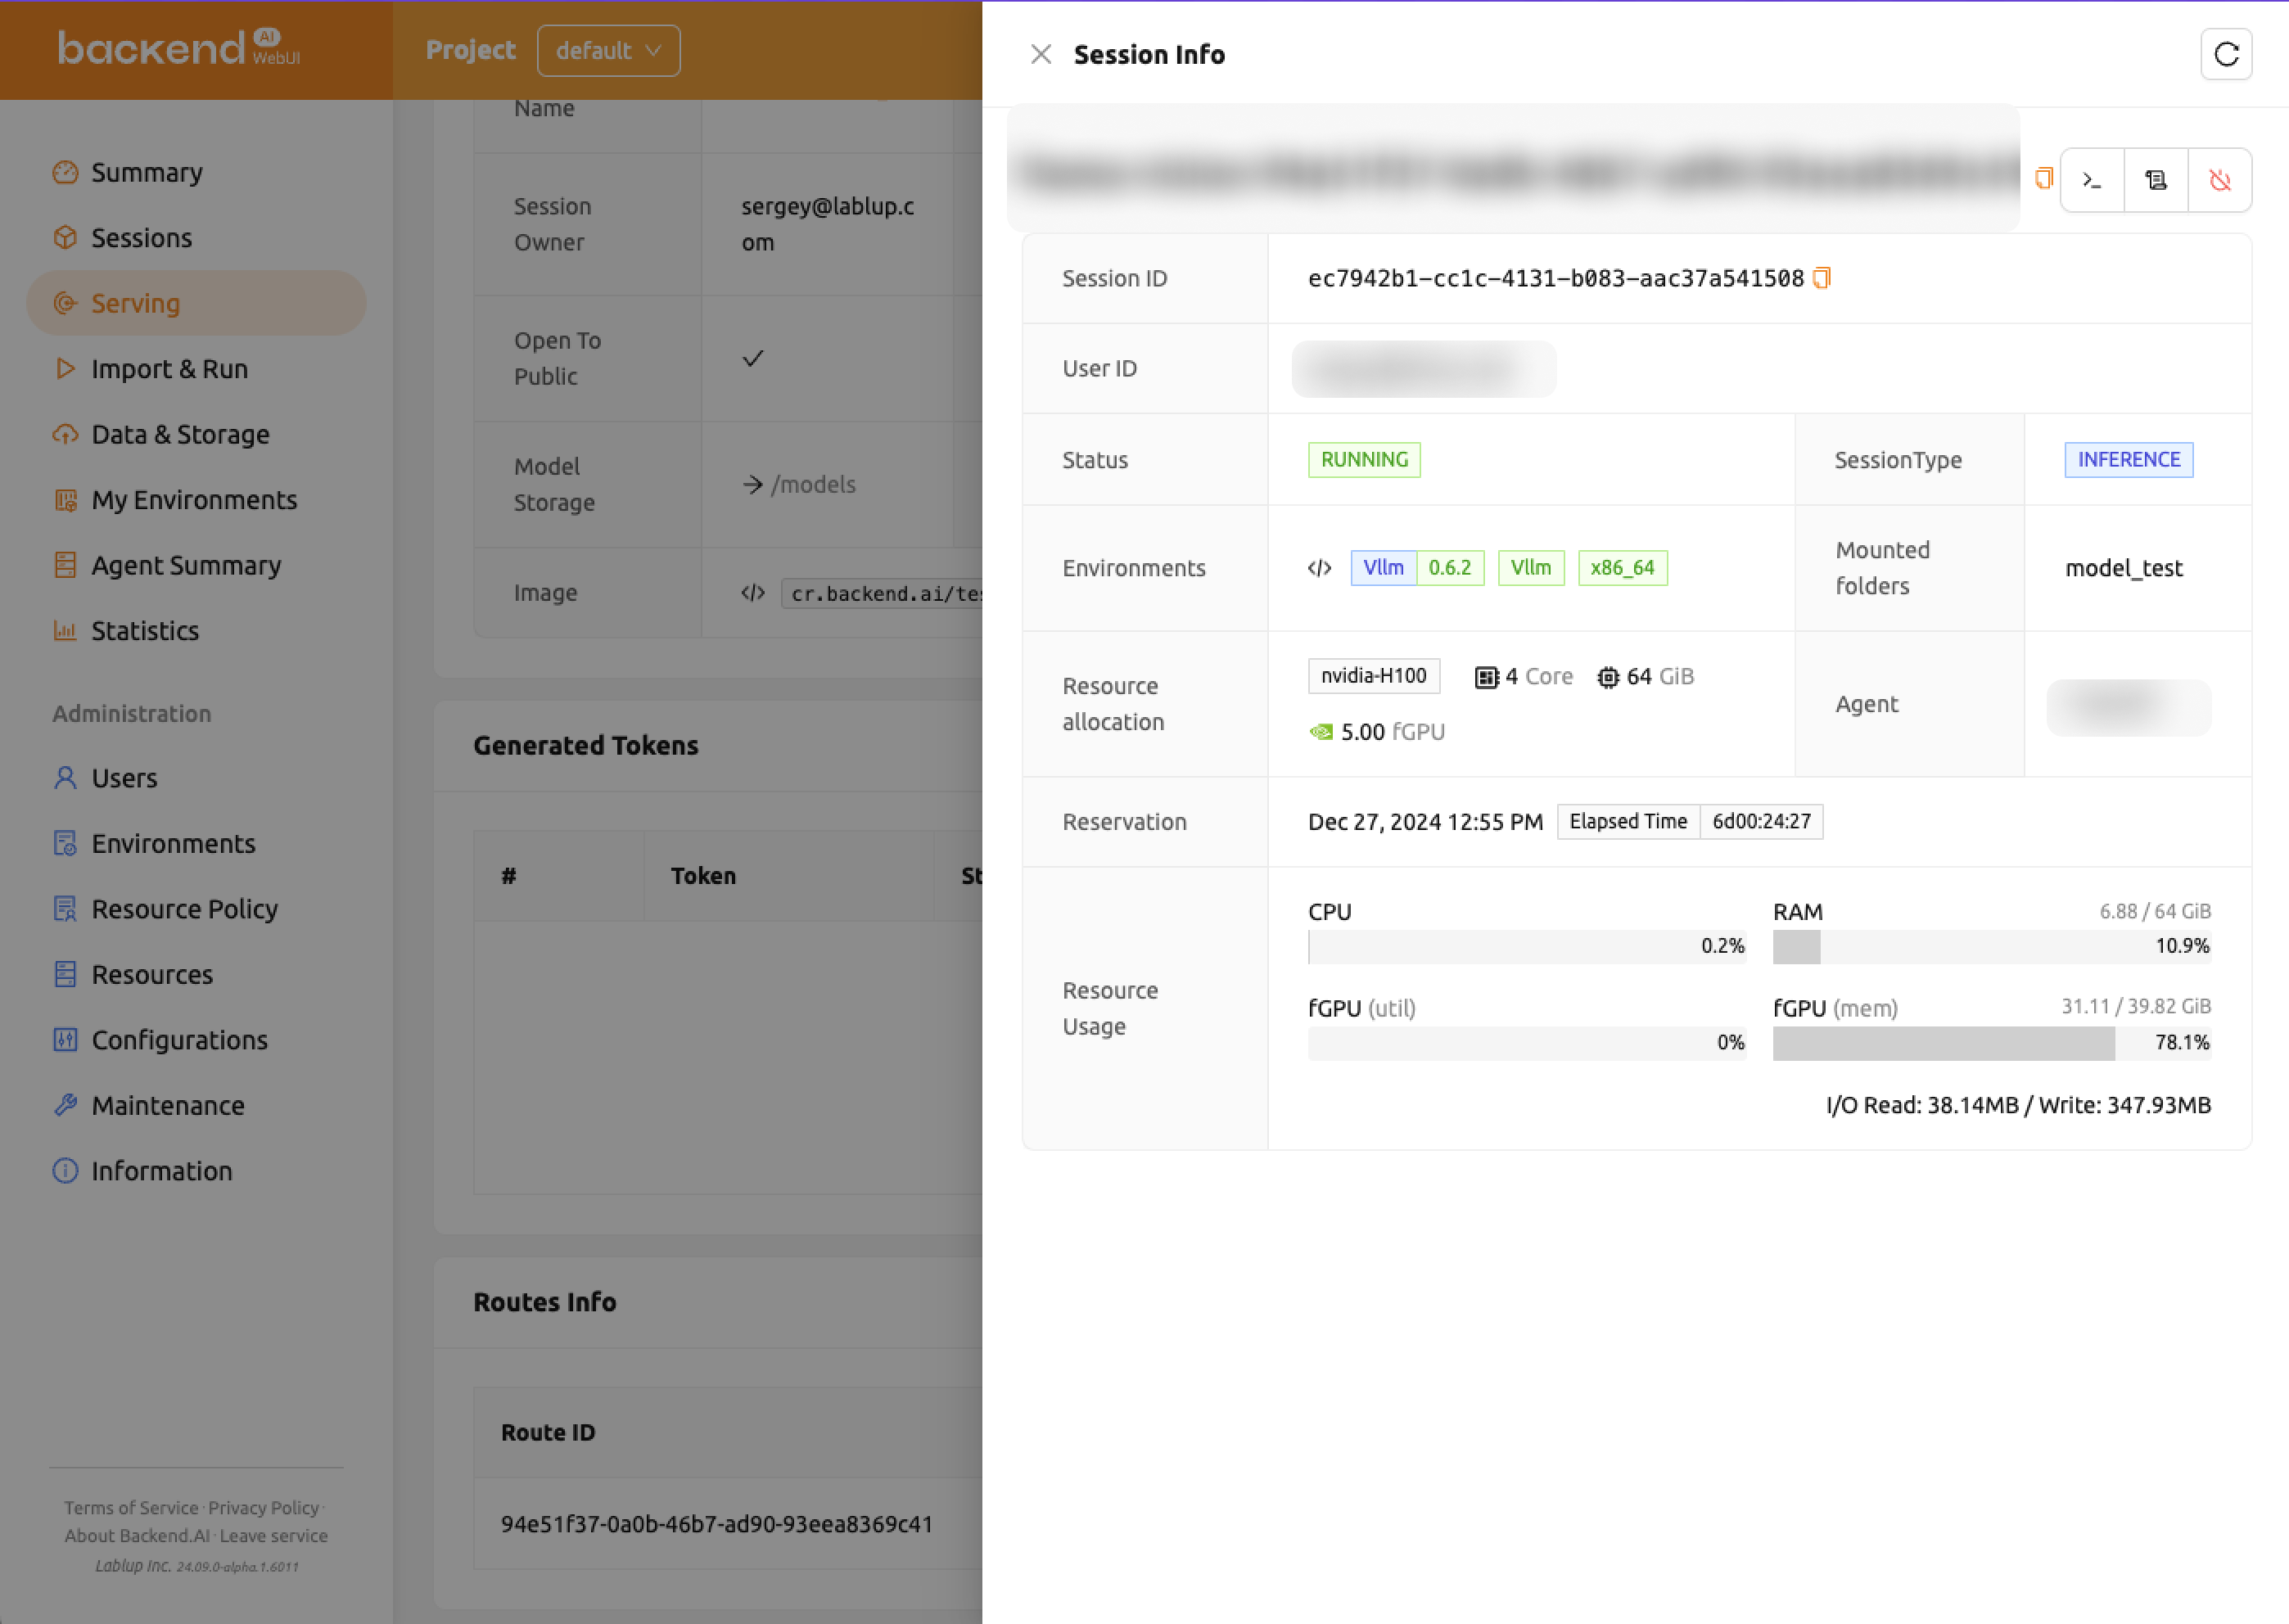Click the route ID 94e51f37-0a0b-46b7-ad90-93eea8369c41
This screenshot has width=2289, height=1624.
(716, 1524)
